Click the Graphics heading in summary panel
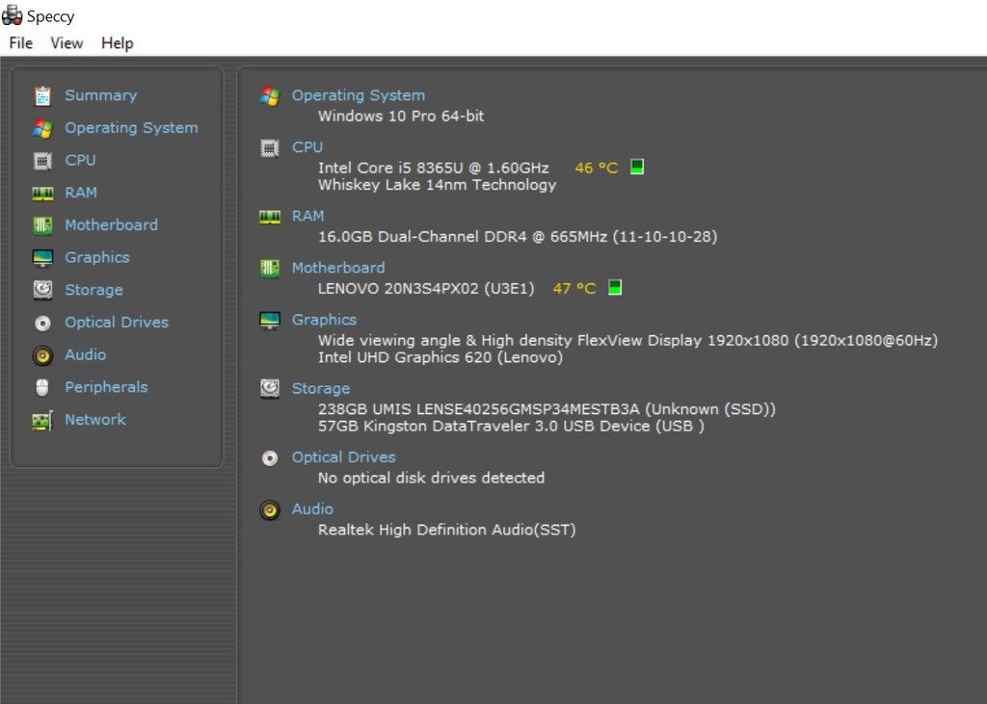This screenshot has width=987, height=704. 324,320
